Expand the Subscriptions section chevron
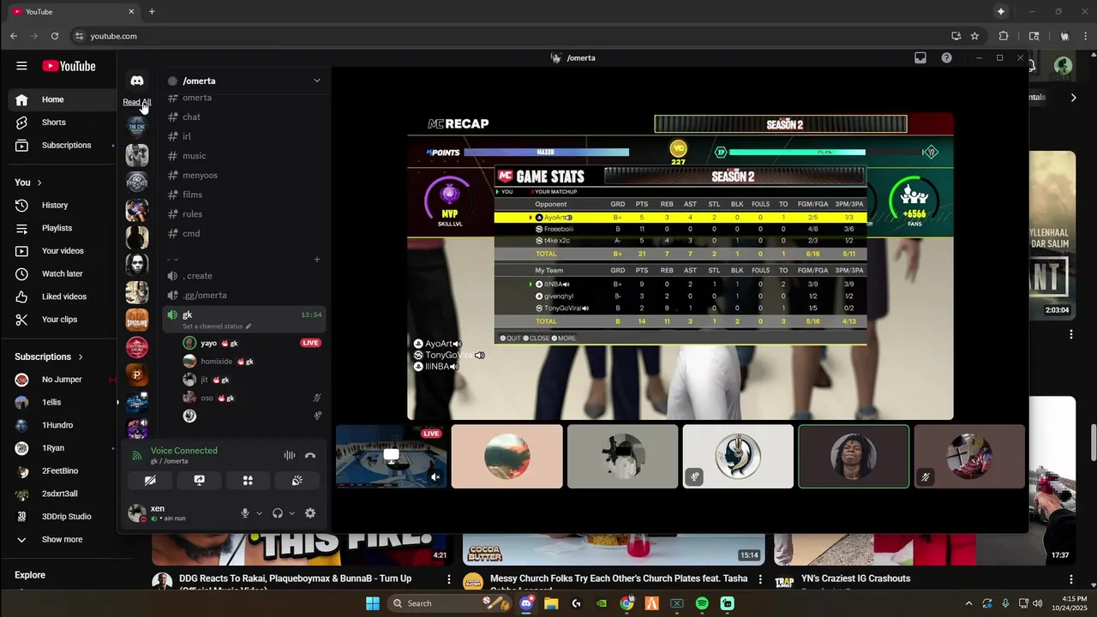 (81, 356)
